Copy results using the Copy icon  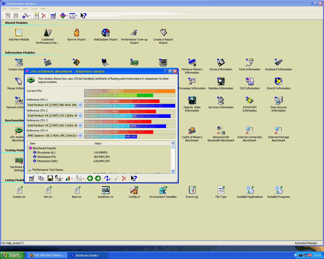tap(41, 179)
